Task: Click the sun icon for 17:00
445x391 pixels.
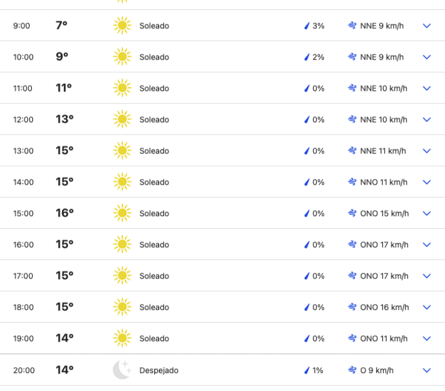Action: (122, 276)
